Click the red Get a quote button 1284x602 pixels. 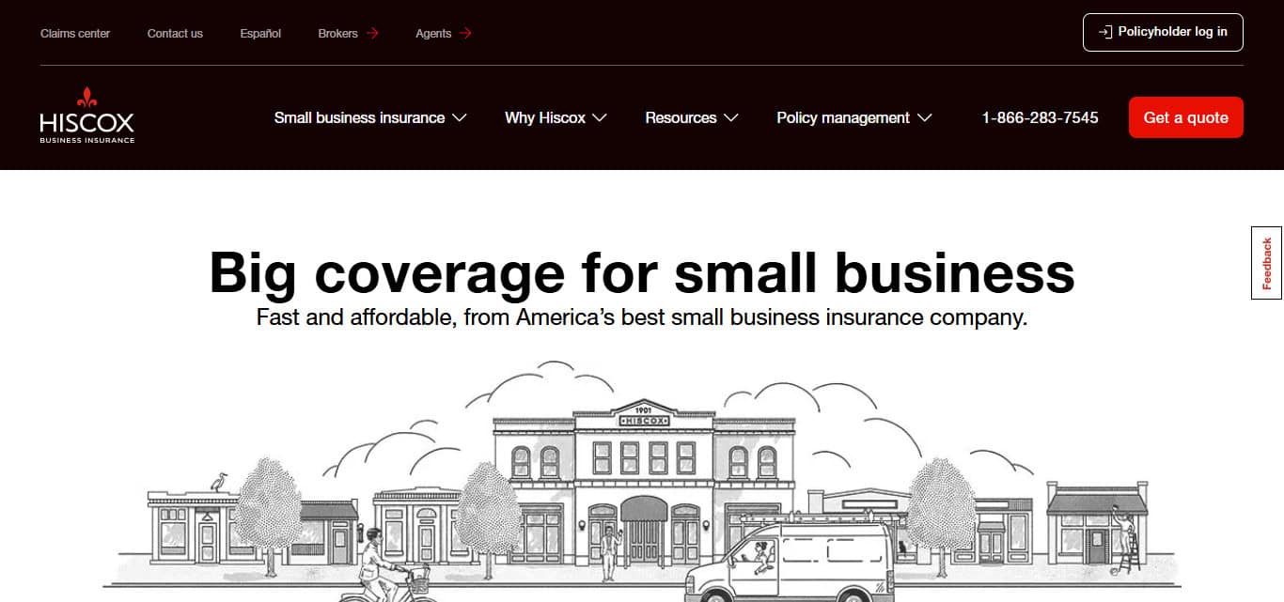(x=1186, y=117)
